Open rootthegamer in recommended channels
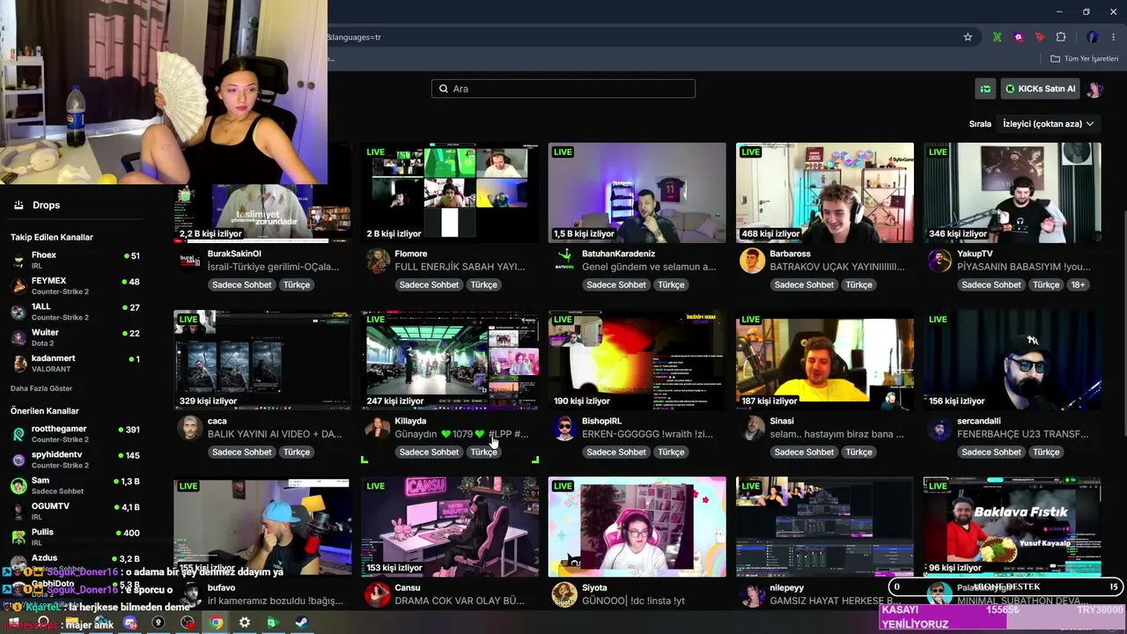Image resolution: width=1127 pixels, height=634 pixels. pyautogui.click(x=76, y=433)
